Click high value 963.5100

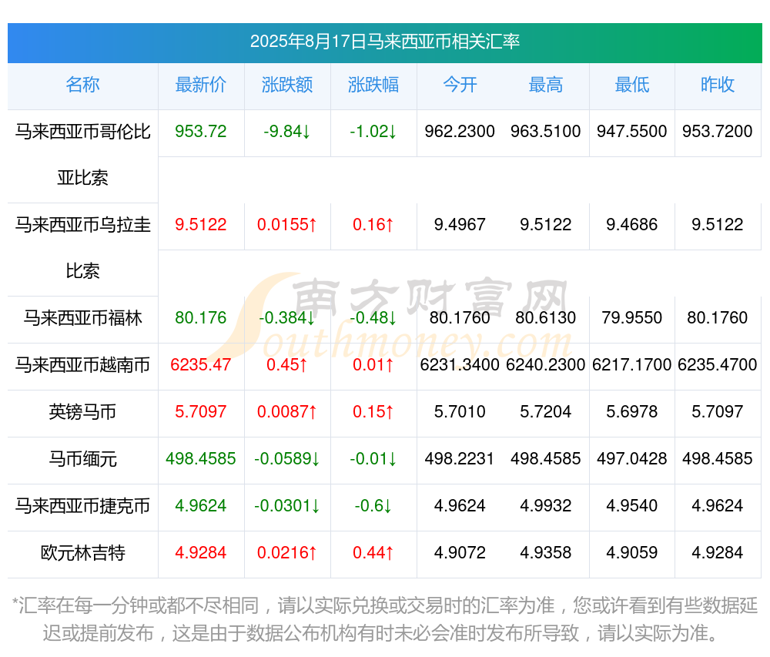546,132
